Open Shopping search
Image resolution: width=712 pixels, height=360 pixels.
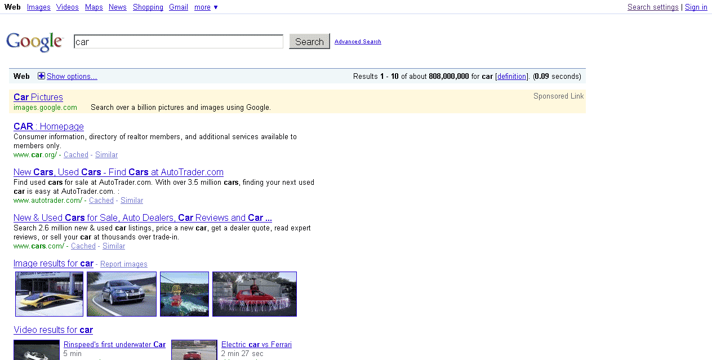click(x=148, y=7)
